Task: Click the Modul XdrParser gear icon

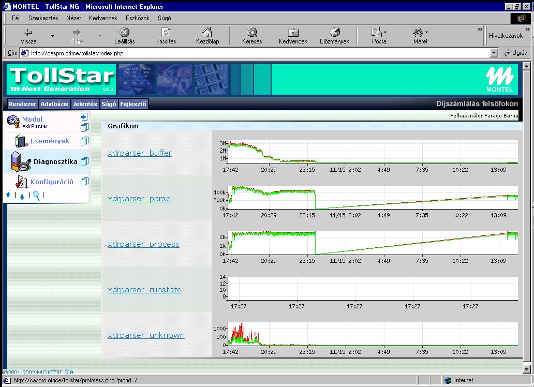Action: (13, 122)
